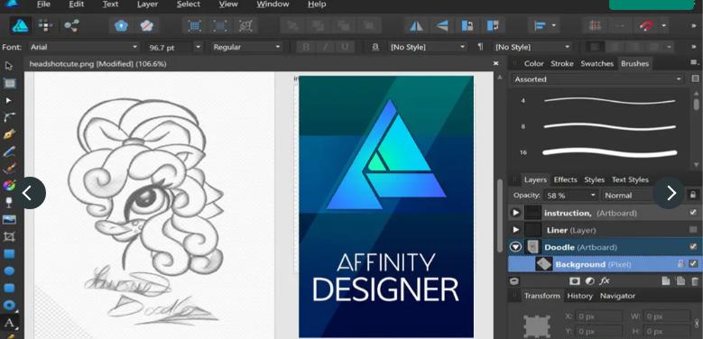
Task: Click Rotate counter-clockwise icon
Action: [x=467, y=25]
